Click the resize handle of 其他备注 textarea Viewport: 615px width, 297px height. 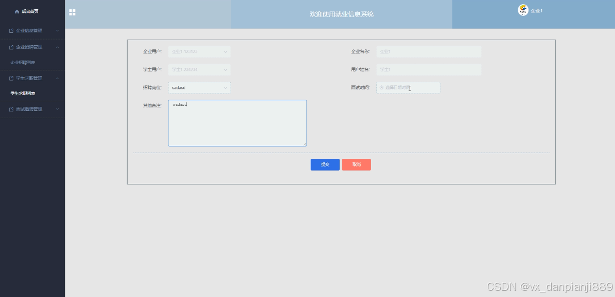[x=304, y=144]
